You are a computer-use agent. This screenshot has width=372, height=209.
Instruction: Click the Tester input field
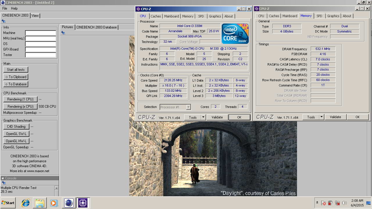click(x=40, y=55)
